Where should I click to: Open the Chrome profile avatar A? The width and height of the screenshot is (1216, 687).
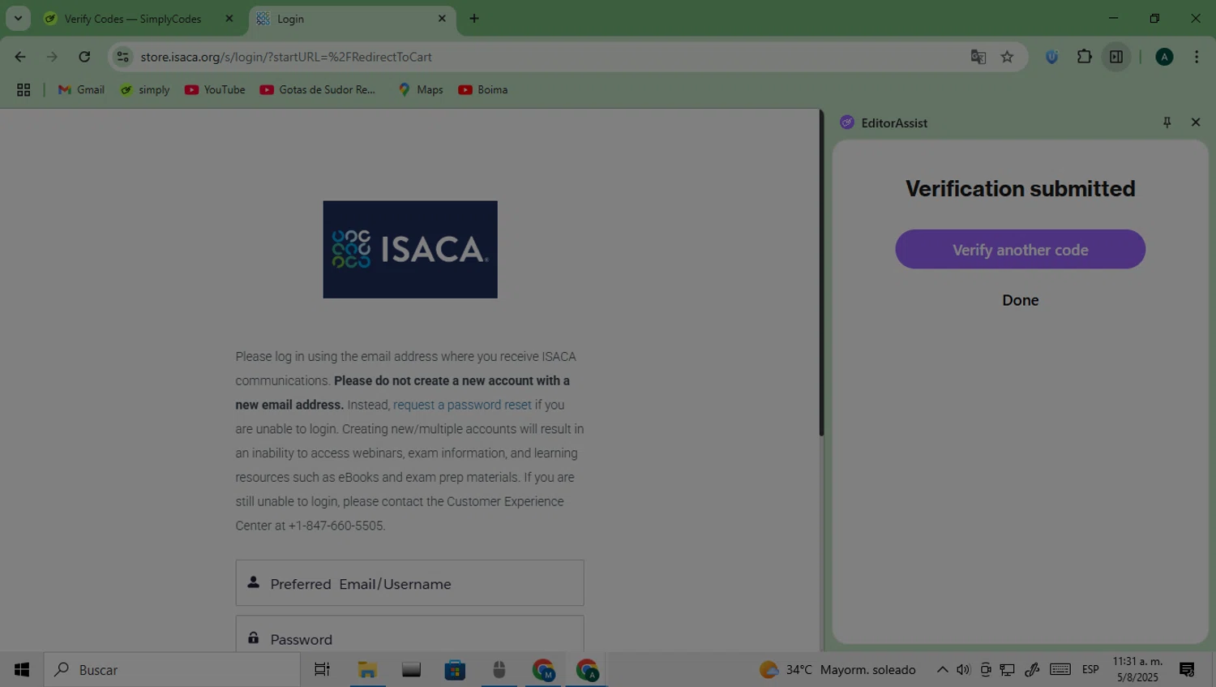pos(1164,57)
